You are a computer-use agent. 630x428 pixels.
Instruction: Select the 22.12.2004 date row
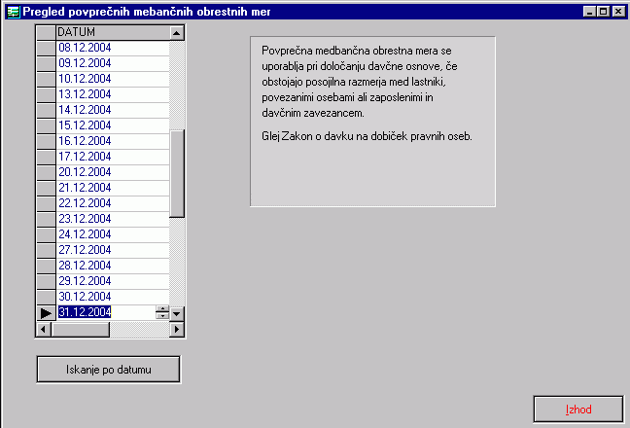pyautogui.click(x=113, y=203)
